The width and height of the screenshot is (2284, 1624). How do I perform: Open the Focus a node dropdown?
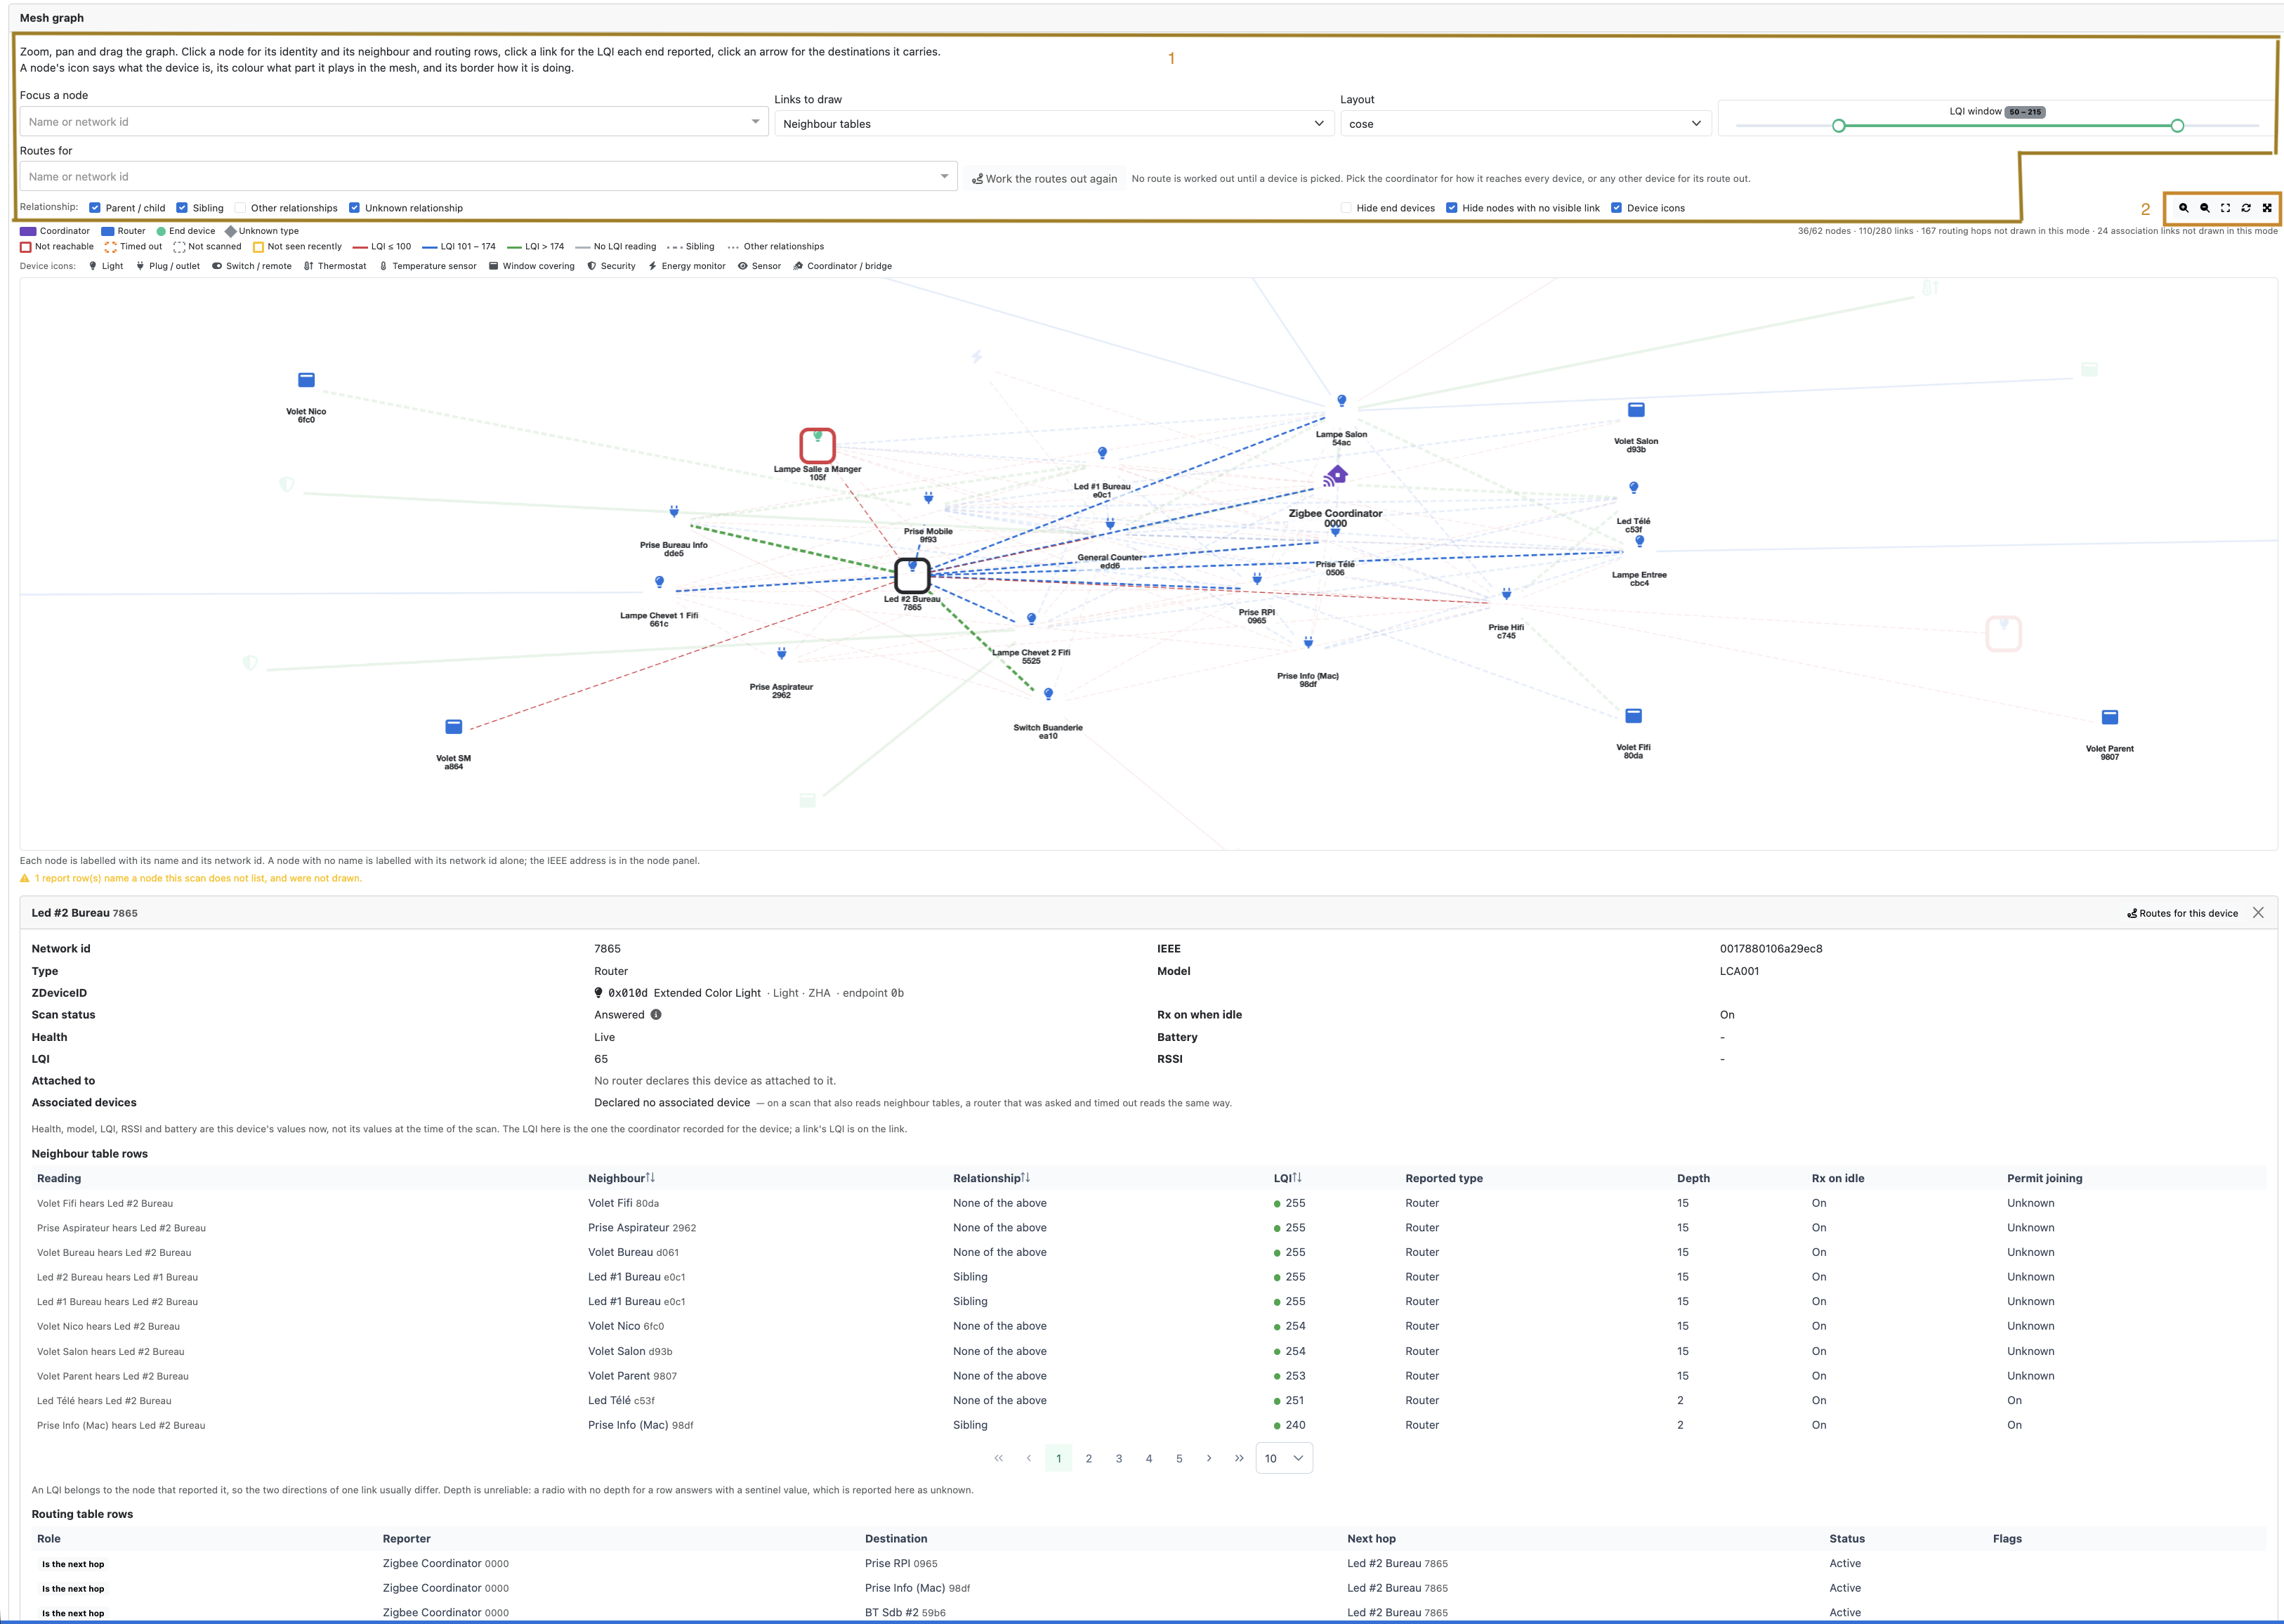click(394, 122)
